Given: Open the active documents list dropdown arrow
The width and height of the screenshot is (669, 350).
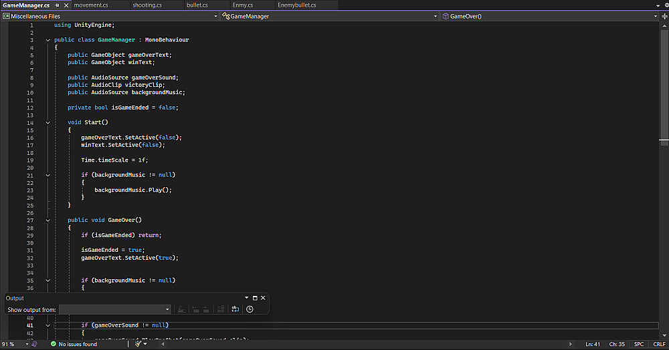Looking at the screenshot, I should click(x=658, y=5).
